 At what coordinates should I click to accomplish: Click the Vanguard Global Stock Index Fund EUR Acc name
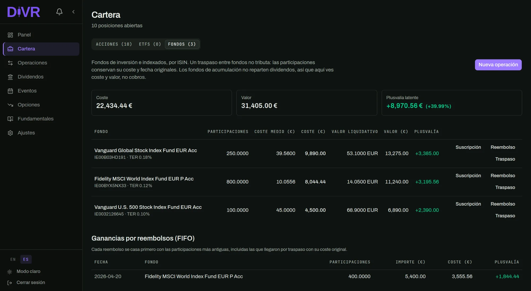(x=145, y=150)
